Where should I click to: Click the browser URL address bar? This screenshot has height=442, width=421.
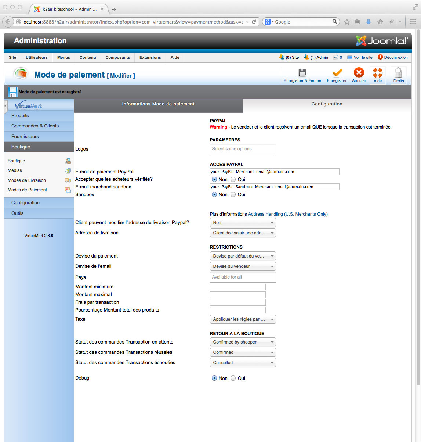coord(132,22)
